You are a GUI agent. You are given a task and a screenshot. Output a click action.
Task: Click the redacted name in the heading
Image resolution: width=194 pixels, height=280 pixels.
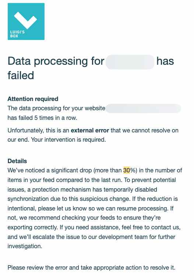pos(130,62)
